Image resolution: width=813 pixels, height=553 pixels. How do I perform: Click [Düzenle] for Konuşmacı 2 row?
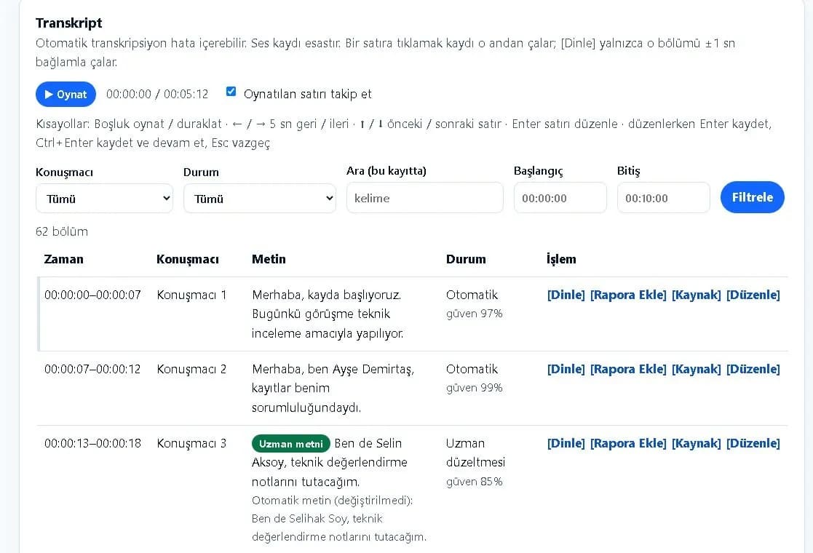[753, 369]
